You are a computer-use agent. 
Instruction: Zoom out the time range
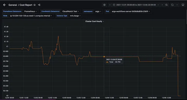tap(166, 5)
